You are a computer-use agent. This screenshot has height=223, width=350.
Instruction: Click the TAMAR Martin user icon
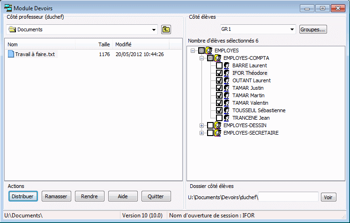(227, 95)
